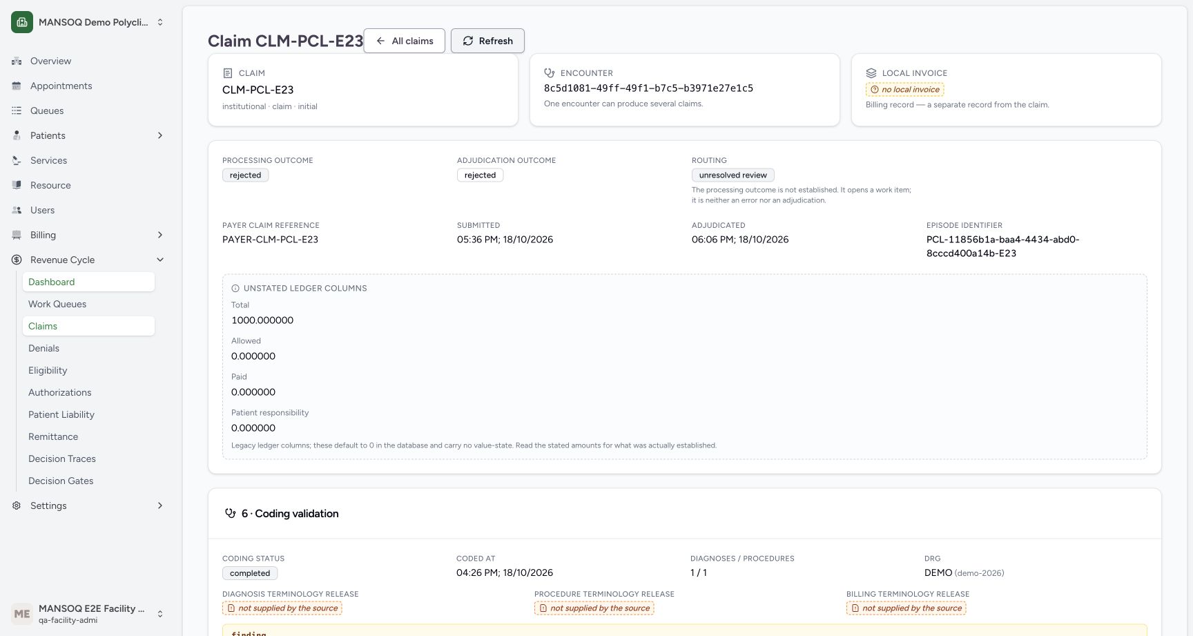Click the Overview sidebar icon
The image size is (1193, 636).
click(17, 61)
